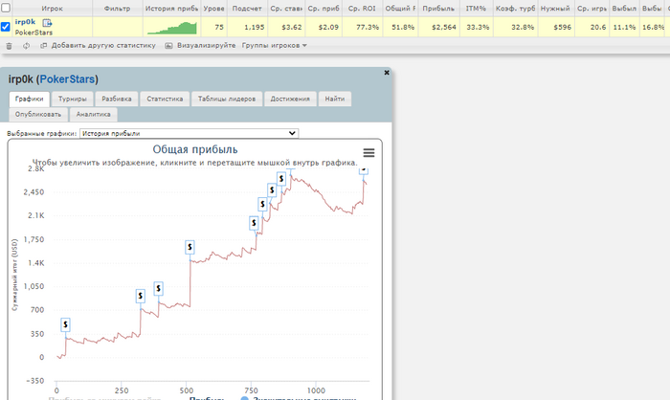
Task: Click the Визуализируйте button
Action: click(x=207, y=45)
